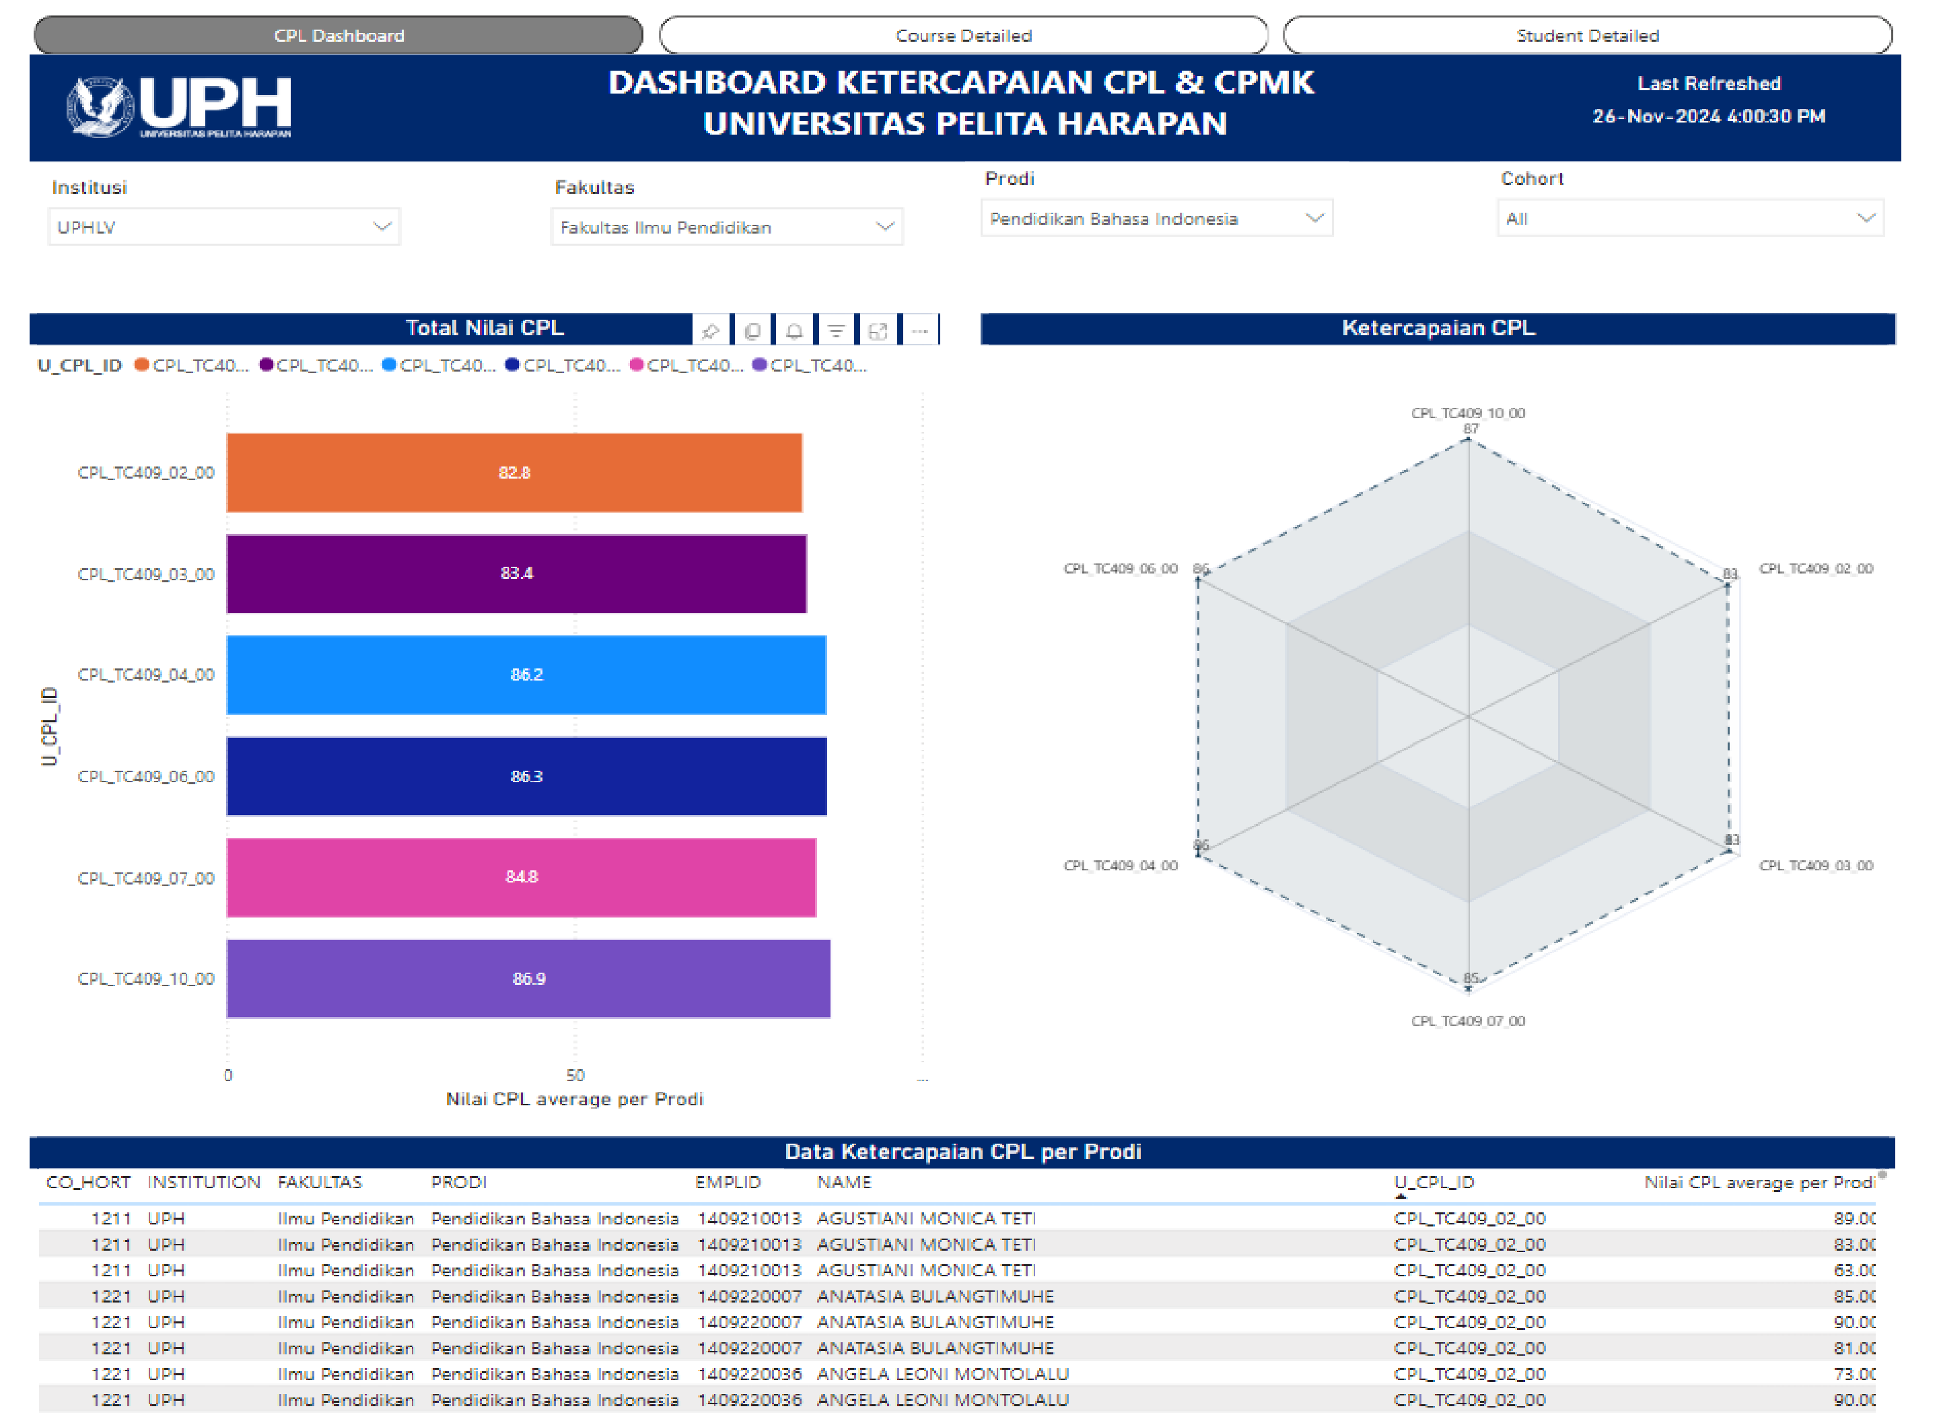Select the light blue CPL_TC409_04_00 bar
The height and width of the screenshot is (1421, 1939).
pyautogui.click(x=527, y=676)
